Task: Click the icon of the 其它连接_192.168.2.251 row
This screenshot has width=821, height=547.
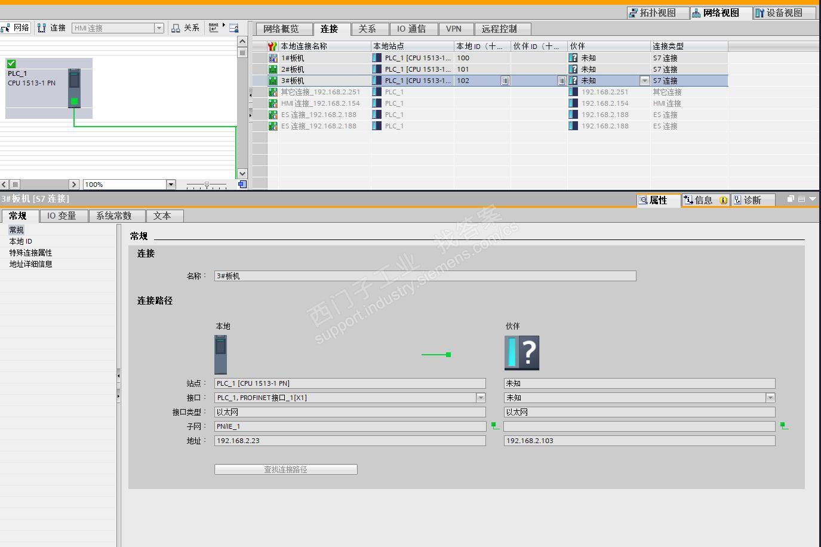Action: pos(273,92)
